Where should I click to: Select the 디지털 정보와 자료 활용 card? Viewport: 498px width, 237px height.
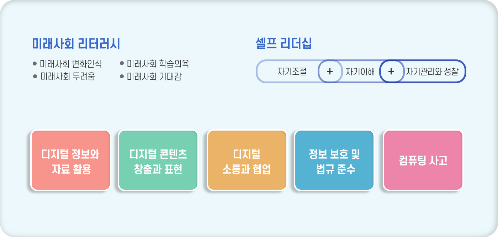click(x=70, y=160)
